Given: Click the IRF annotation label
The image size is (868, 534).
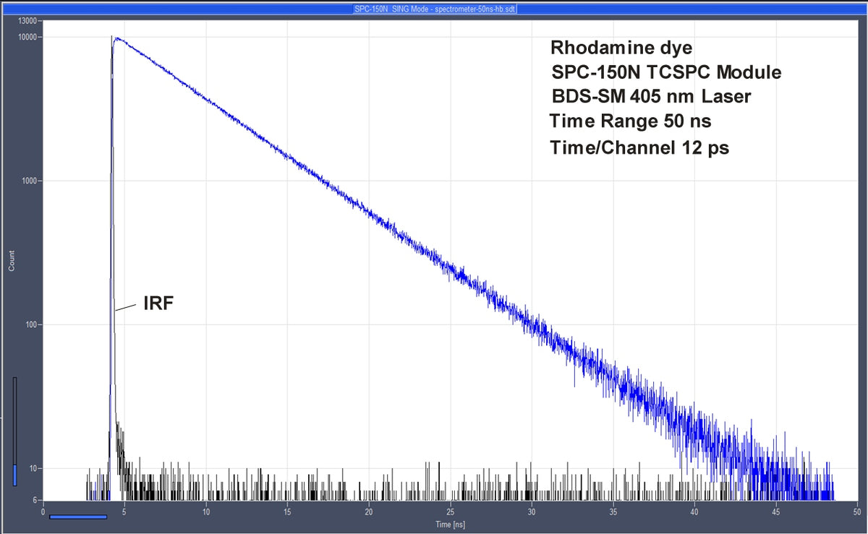Looking at the screenshot, I should click(160, 303).
